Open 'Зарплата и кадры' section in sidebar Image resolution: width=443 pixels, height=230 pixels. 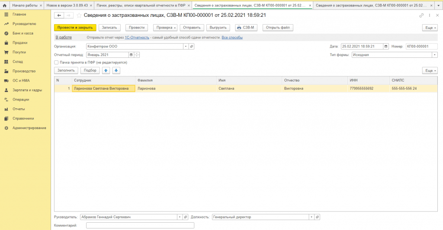[27, 90]
